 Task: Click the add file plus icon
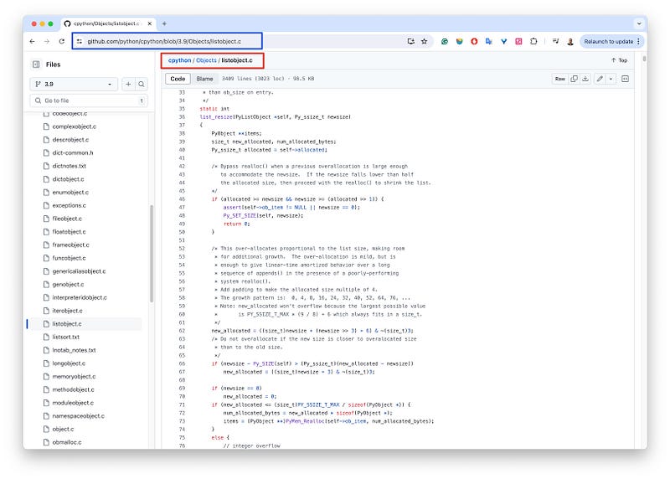tap(128, 84)
